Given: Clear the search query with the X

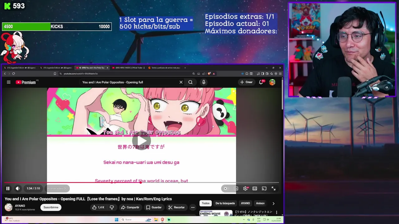Looking at the screenshot, I should (x=181, y=82).
